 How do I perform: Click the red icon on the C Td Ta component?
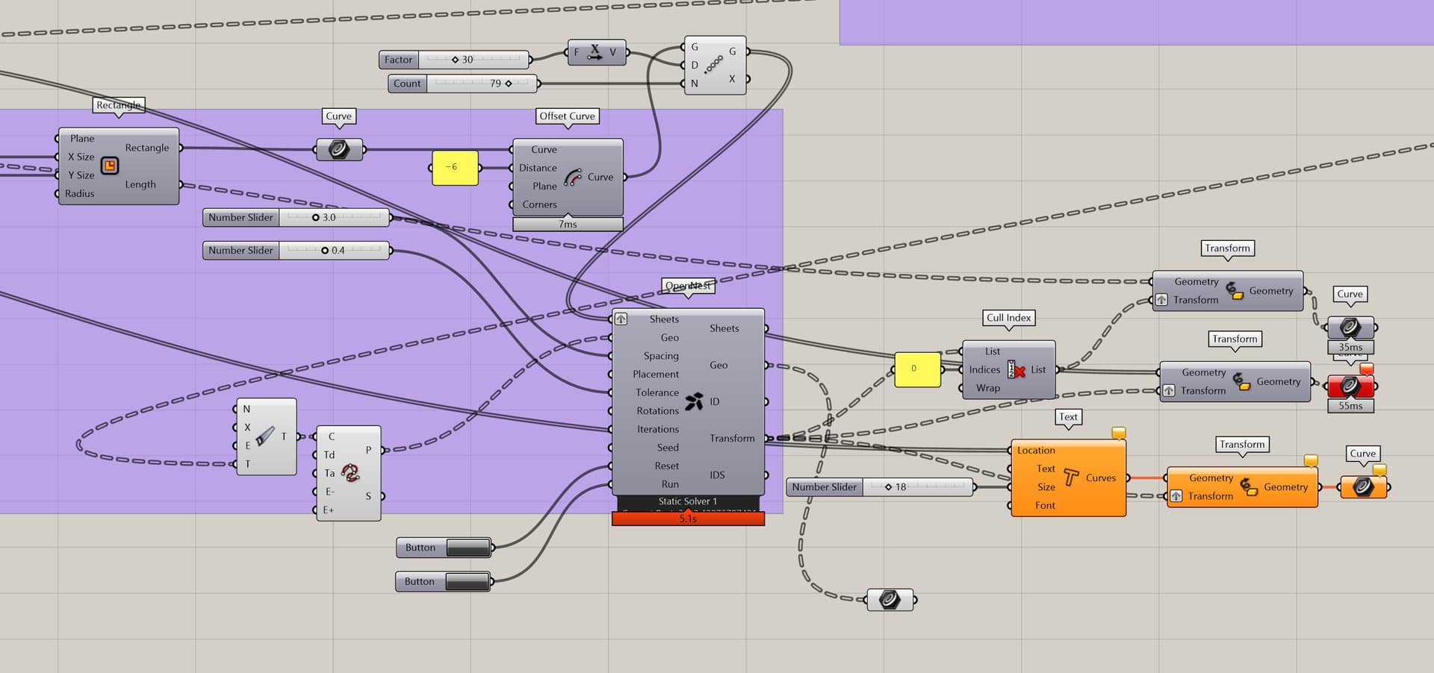pos(350,472)
